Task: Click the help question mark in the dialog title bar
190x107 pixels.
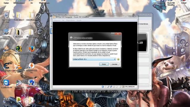Action: [113, 34]
